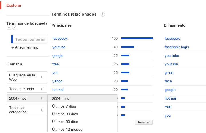Screen dimensions: 206x133
Task: Open small dropdown arrow under Términos de búsqueda
Action: [x=9, y=28]
